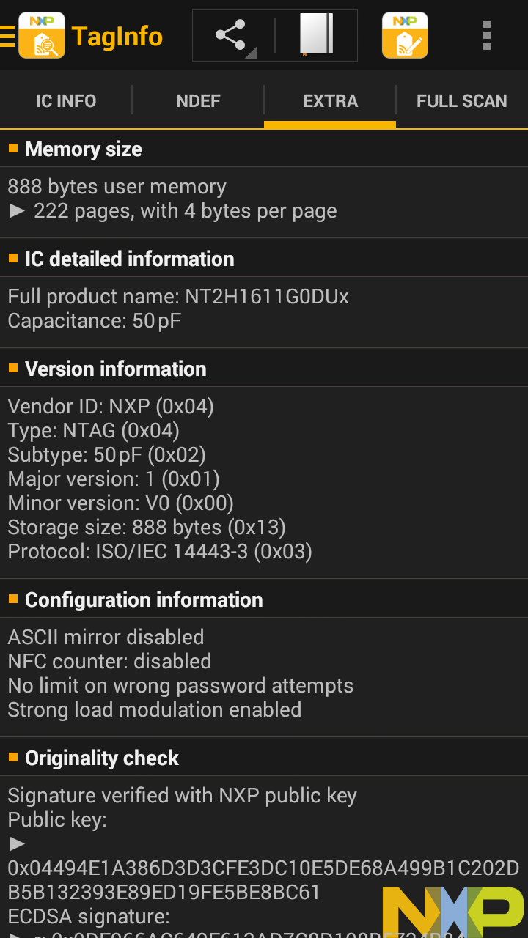The width and height of the screenshot is (528, 938).
Task: Expand the 222 pages memory detail arrow
Action: 18,211
